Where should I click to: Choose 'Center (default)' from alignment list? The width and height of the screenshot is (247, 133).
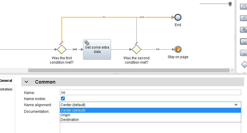(150, 110)
